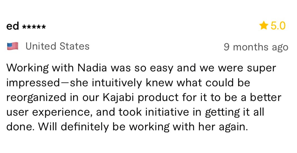The image size is (297, 153).
Task: Click the word "reorganized" in the review
Action: (x=37, y=98)
